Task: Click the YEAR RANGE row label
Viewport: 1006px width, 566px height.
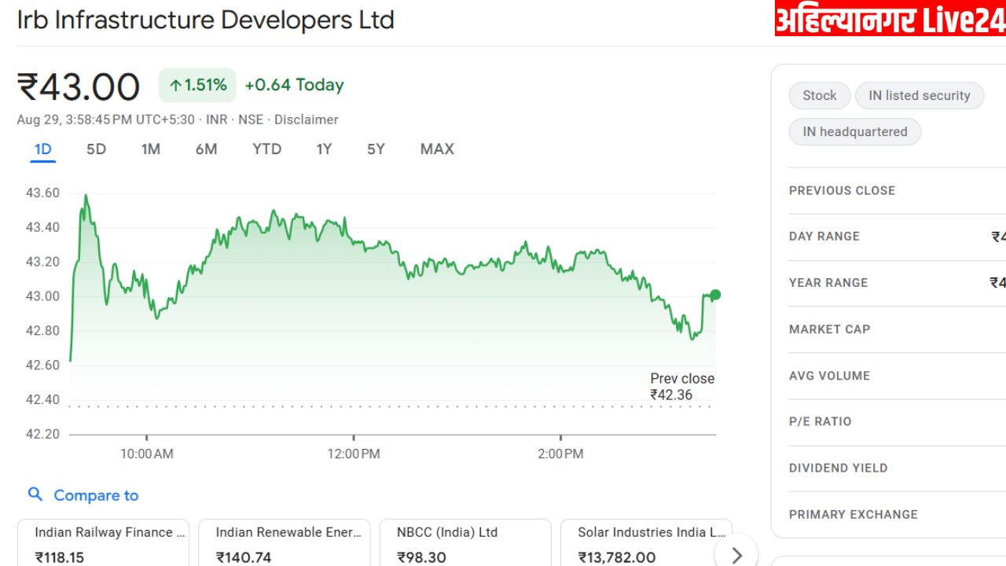Action: coord(828,282)
